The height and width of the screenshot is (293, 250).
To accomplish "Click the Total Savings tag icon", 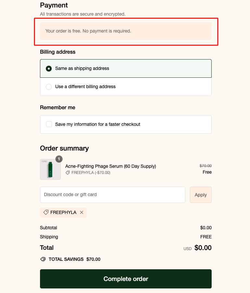I will pos(43,260).
